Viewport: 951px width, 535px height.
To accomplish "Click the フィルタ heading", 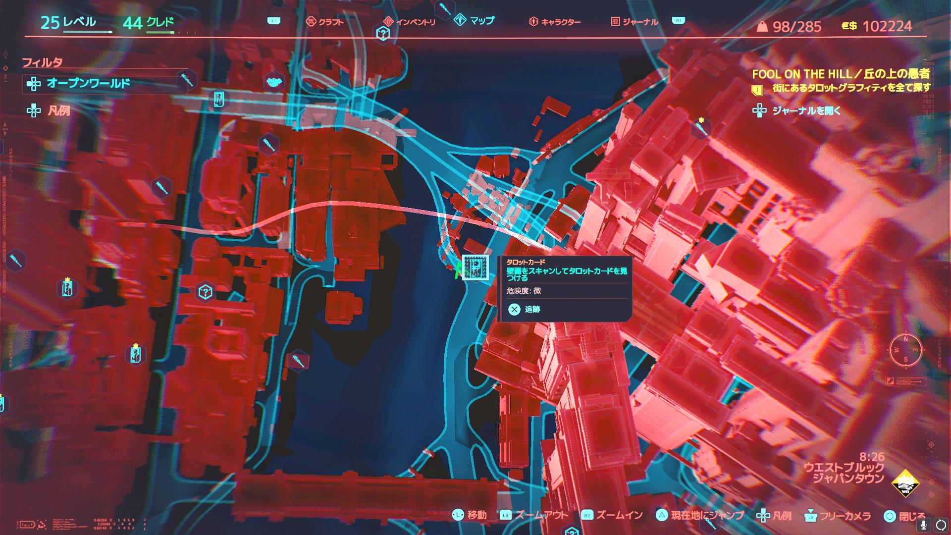I will [x=42, y=62].
